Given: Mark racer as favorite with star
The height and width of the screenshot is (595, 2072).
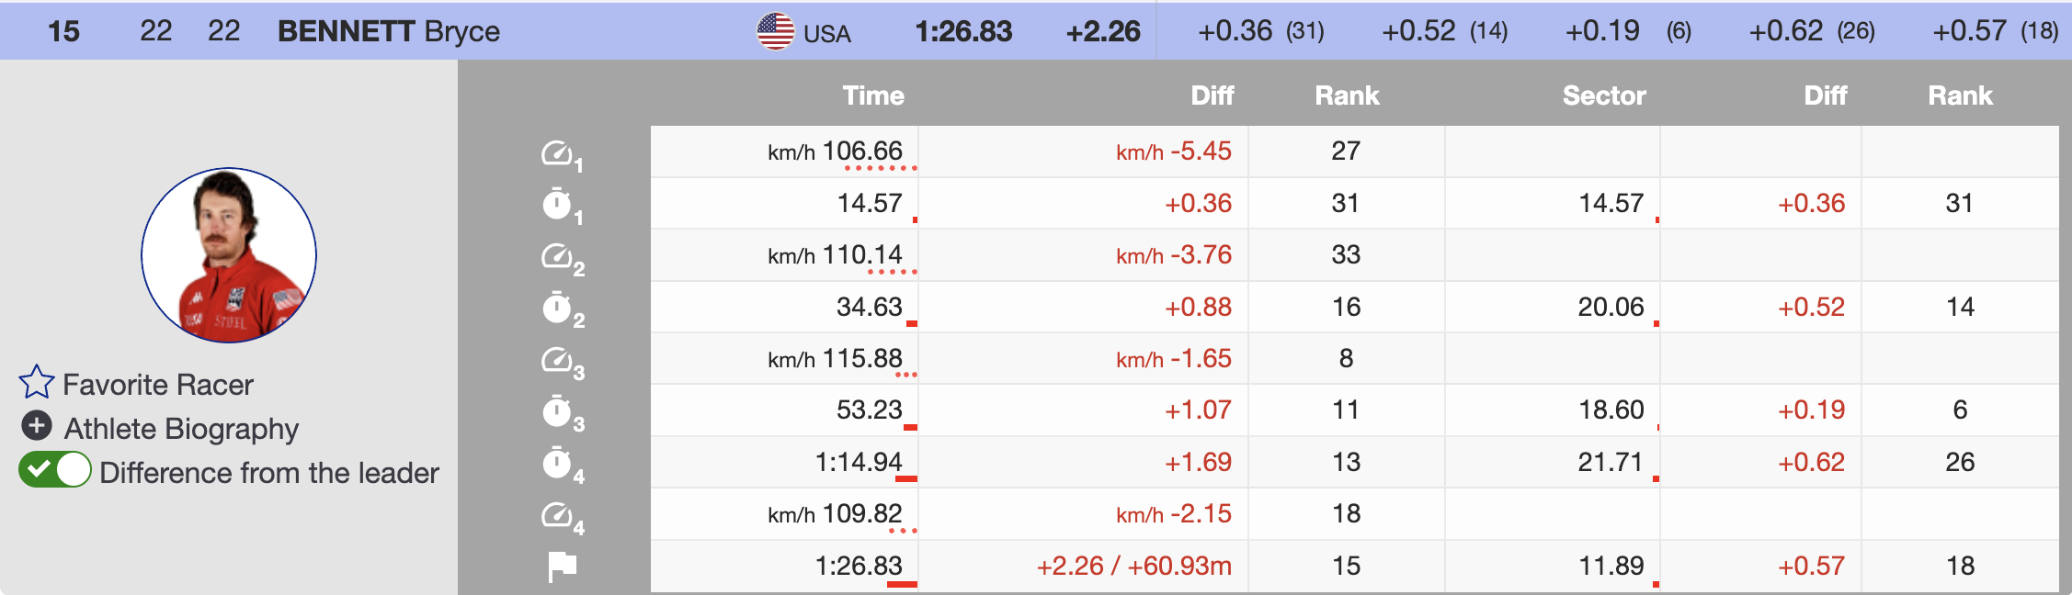Looking at the screenshot, I should (x=37, y=383).
